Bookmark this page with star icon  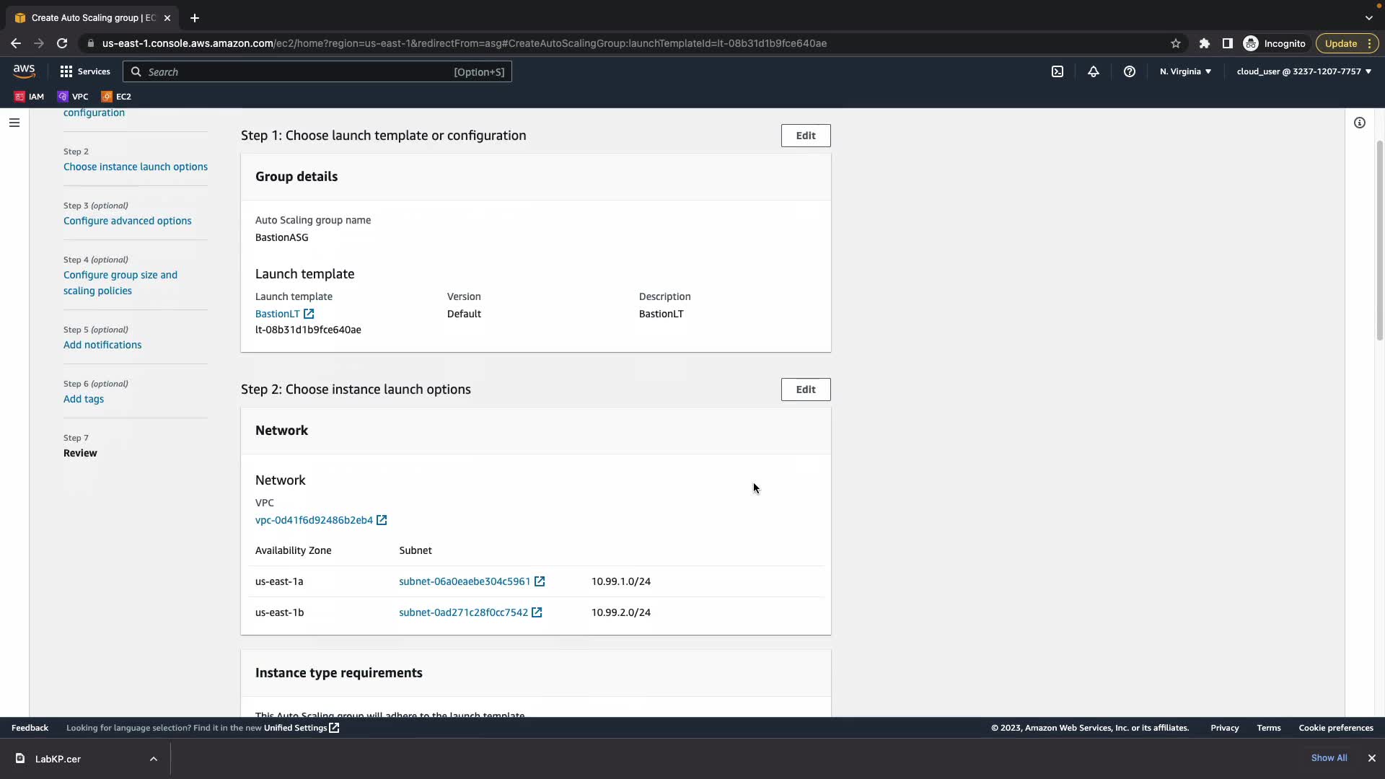point(1176,43)
